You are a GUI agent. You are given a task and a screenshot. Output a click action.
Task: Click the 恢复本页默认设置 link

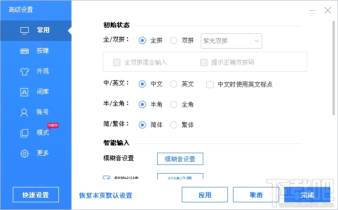pyautogui.click(x=105, y=195)
